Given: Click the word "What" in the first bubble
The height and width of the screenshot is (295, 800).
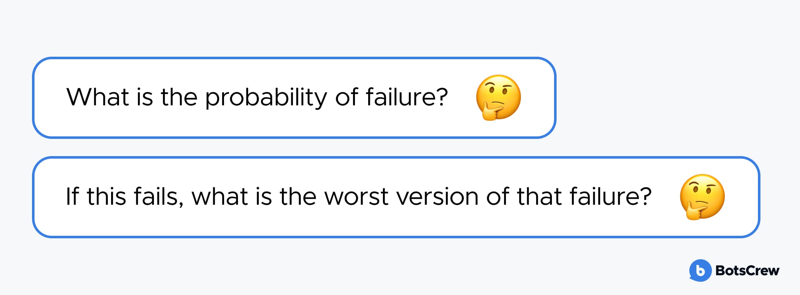Looking at the screenshot, I should tap(97, 97).
